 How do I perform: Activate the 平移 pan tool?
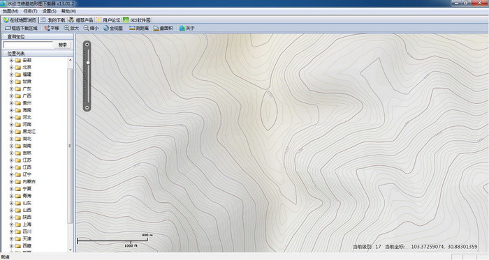[52, 29]
